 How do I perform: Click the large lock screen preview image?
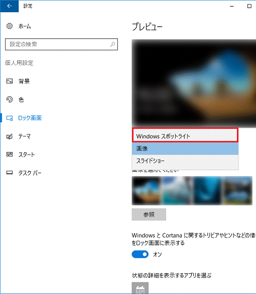(194, 84)
